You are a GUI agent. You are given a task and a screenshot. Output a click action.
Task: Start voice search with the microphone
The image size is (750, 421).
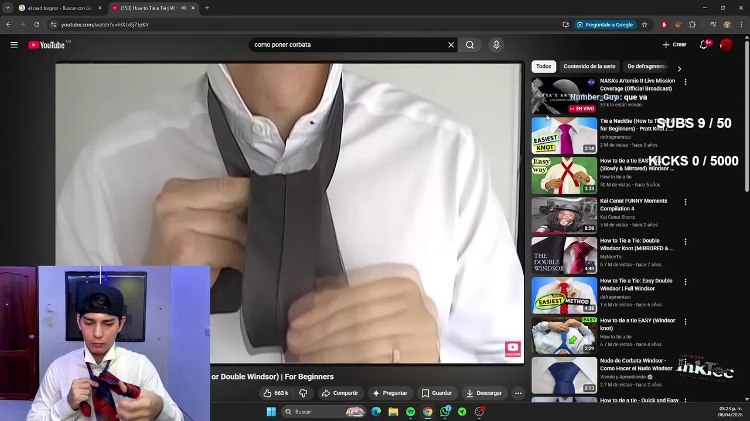(x=496, y=44)
